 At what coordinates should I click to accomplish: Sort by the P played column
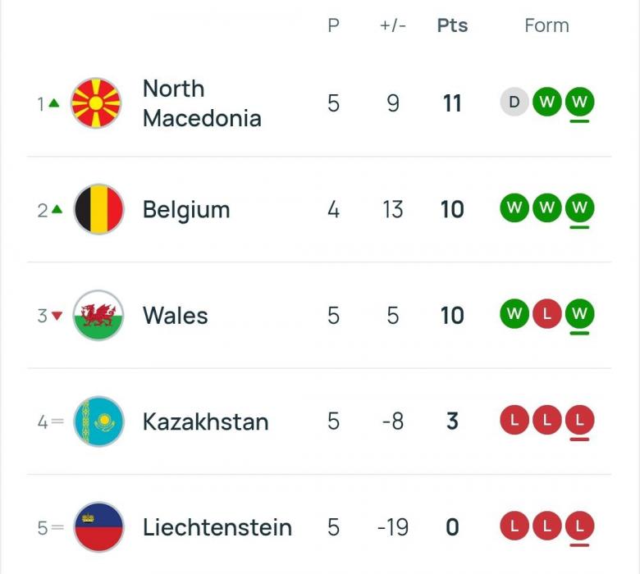[x=333, y=25]
